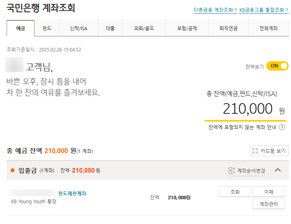This screenshot has height=224, width=291.
Task: Toggle the 잔액보기 ON switch
Action: (x=277, y=66)
